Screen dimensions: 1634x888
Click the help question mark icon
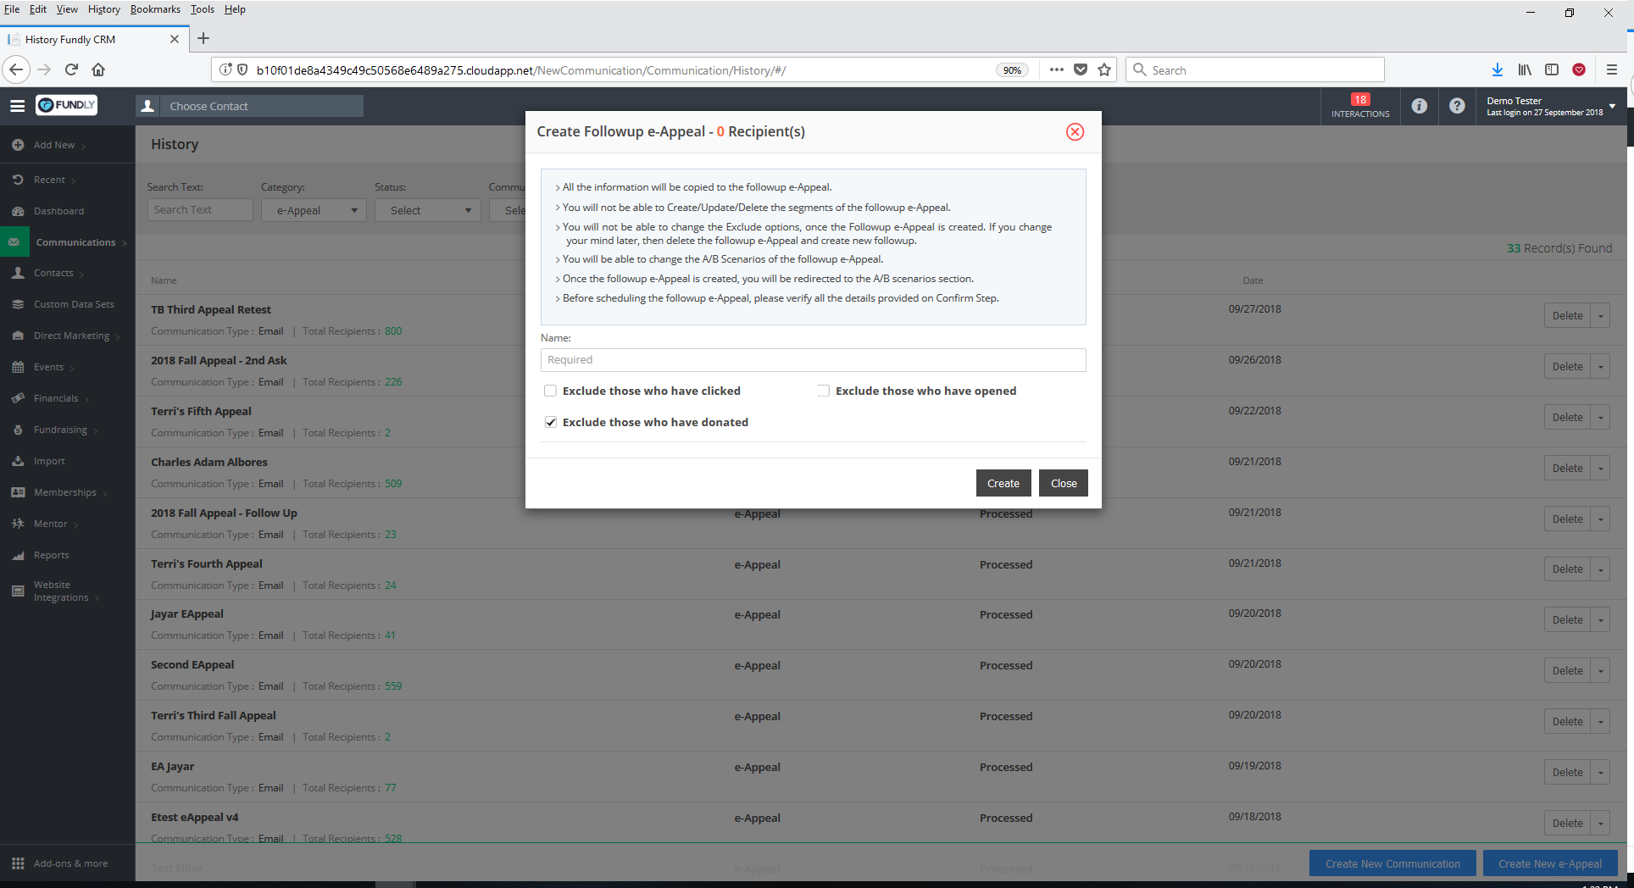(x=1456, y=106)
